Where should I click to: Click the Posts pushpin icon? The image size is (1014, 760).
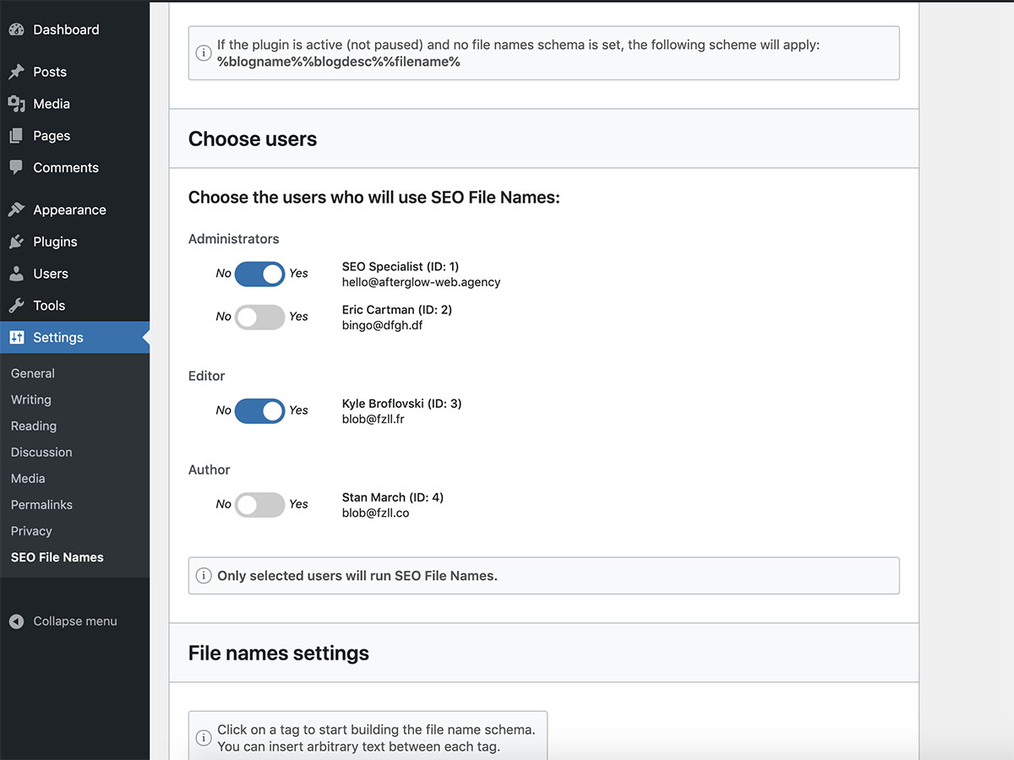17,72
